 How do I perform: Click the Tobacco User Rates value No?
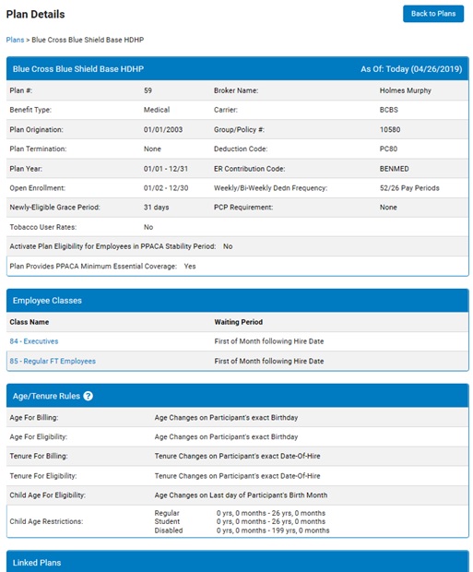pyautogui.click(x=148, y=227)
